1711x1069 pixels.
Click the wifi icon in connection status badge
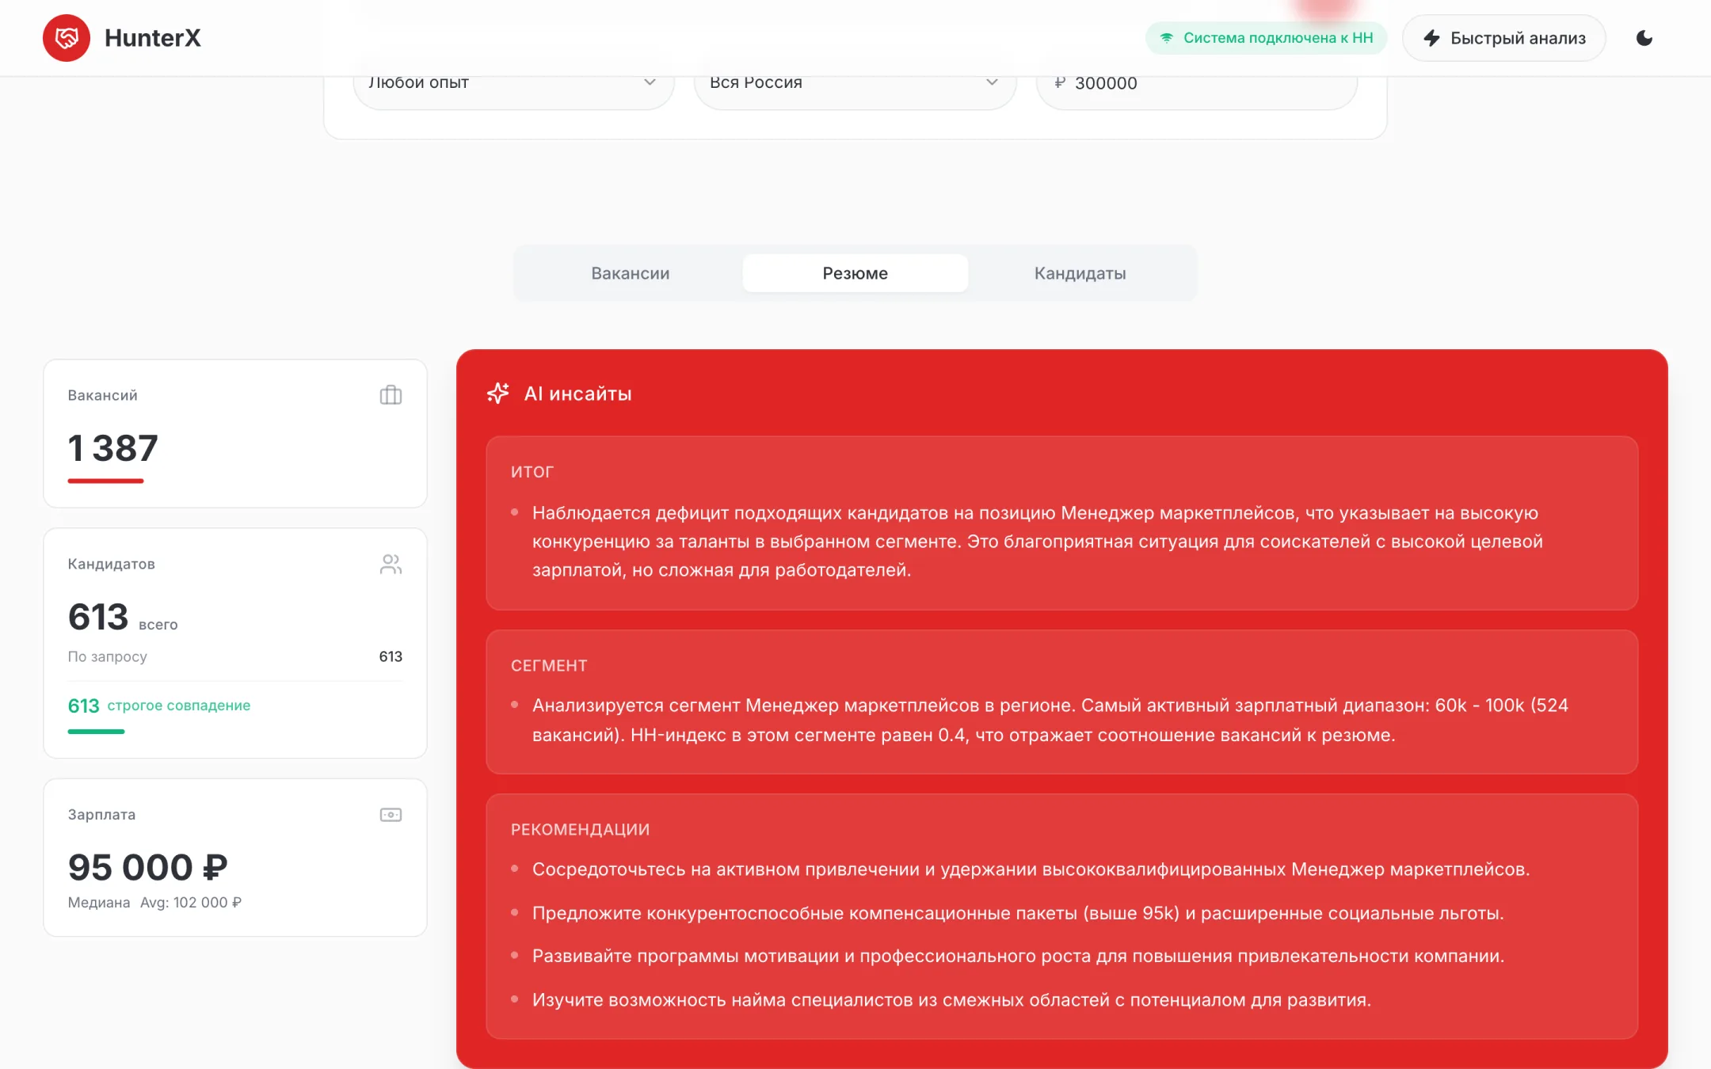[1167, 38]
